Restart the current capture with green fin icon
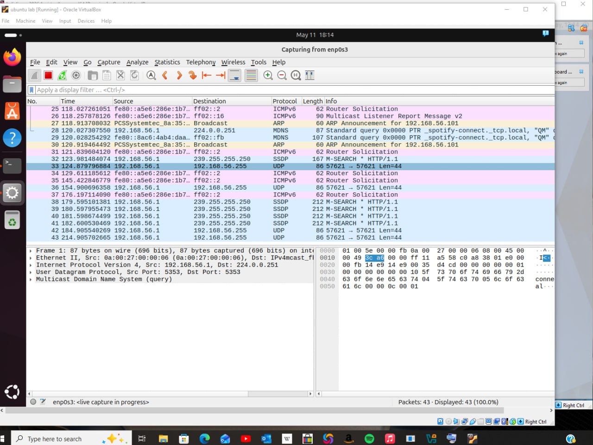Screen dimensions: 593x445 (x=62, y=75)
